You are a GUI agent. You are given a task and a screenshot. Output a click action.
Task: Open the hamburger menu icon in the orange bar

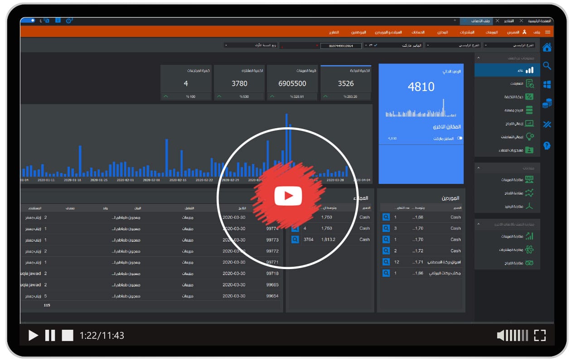tap(548, 32)
